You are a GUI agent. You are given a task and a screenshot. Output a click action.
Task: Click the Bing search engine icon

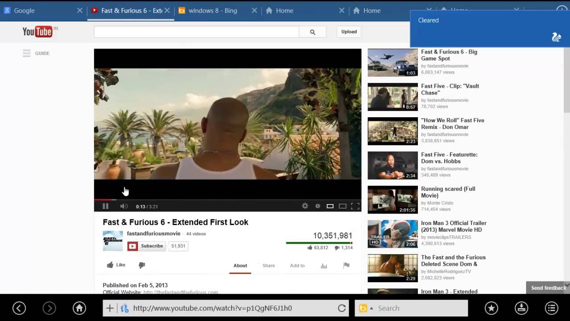[363, 308]
